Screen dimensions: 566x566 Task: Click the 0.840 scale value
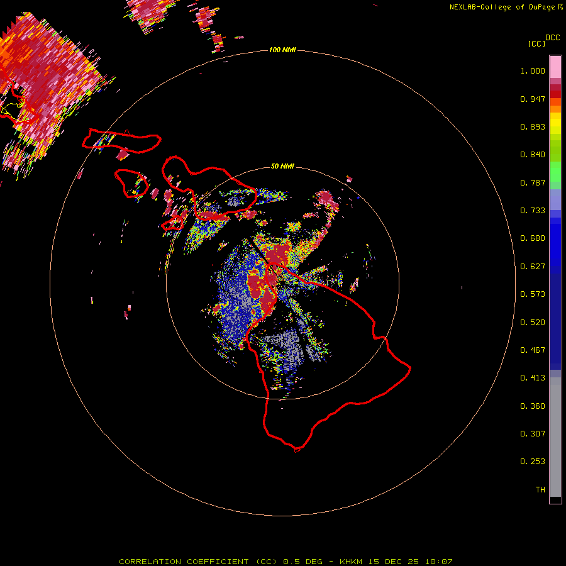[533, 155]
